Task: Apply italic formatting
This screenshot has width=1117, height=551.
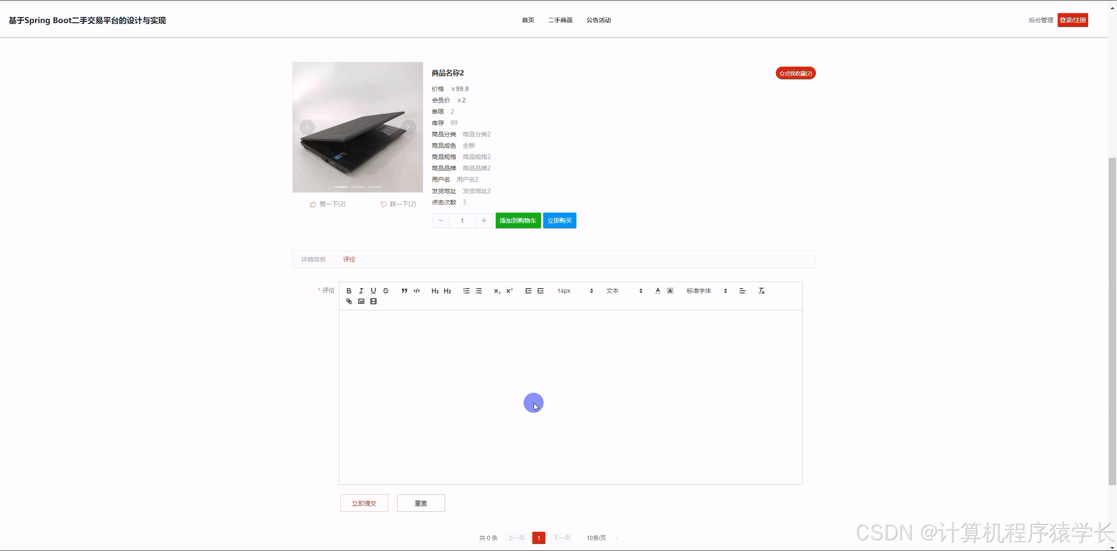Action: (361, 290)
